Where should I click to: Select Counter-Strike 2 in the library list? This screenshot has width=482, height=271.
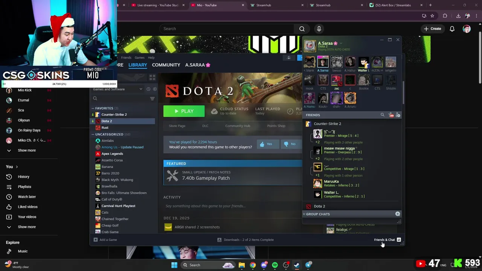pos(114,114)
